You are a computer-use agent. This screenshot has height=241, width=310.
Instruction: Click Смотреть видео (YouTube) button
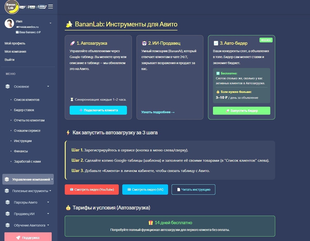point(92,190)
